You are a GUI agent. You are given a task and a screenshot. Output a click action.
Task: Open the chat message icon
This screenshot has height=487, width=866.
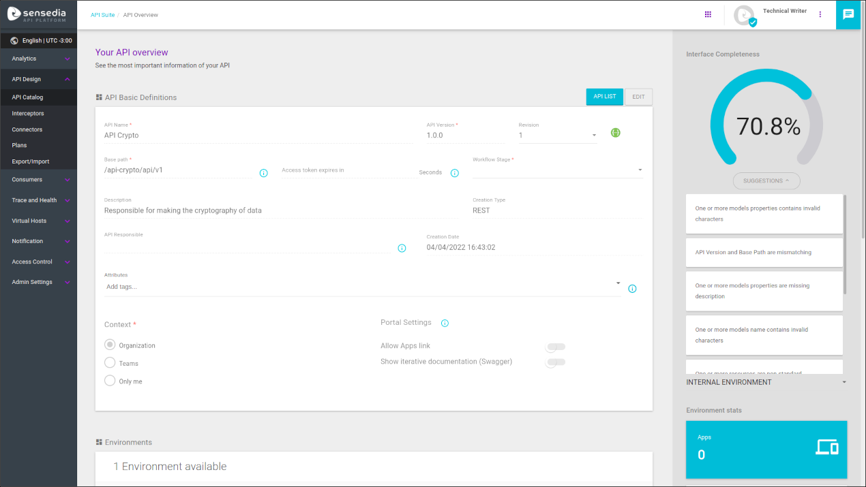tap(848, 14)
